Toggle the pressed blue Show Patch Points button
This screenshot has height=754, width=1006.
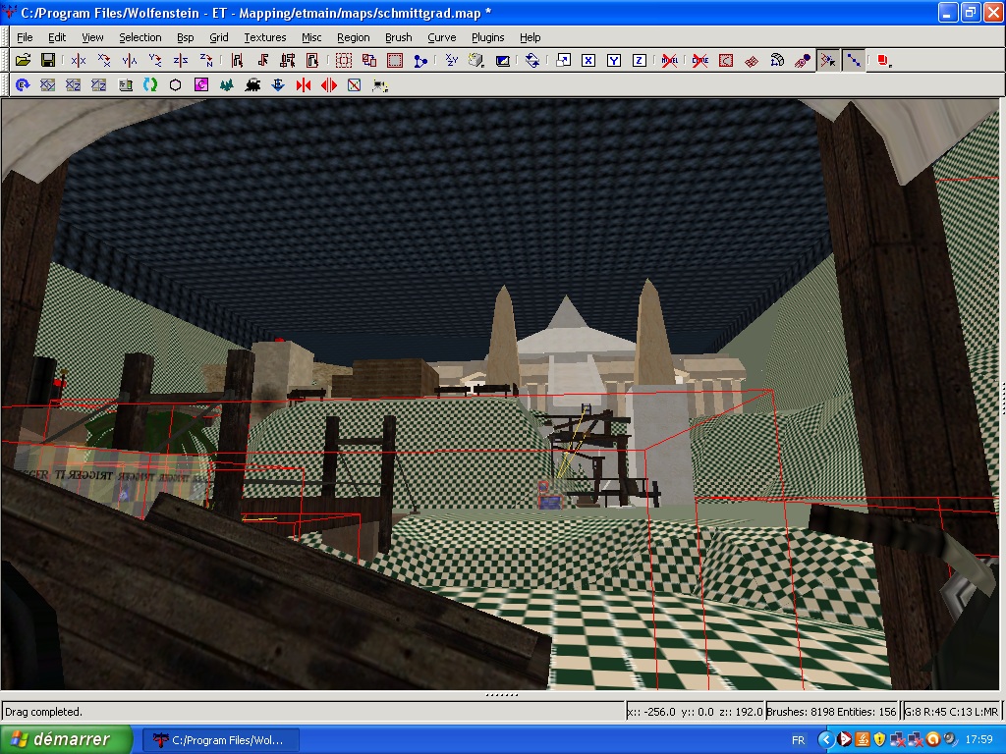[x=854, y=60]
